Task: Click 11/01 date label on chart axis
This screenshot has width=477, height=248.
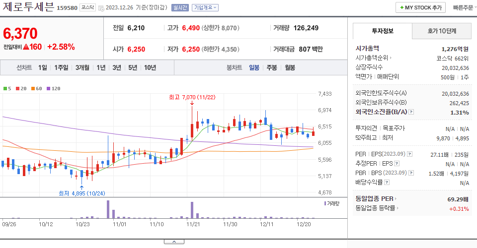Action: coord(119,224)
